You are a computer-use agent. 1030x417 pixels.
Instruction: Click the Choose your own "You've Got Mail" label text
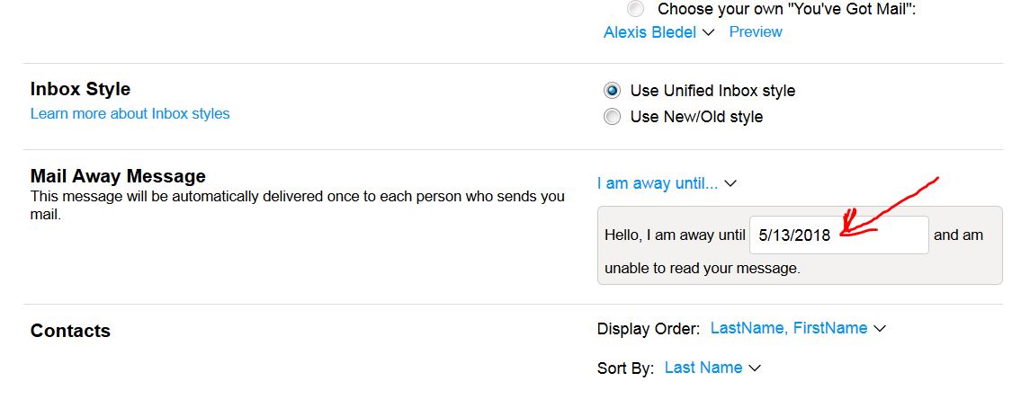pos(787,9)
